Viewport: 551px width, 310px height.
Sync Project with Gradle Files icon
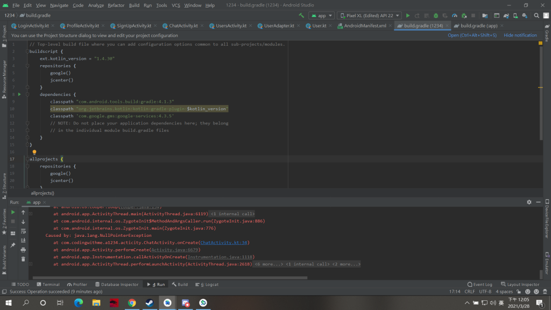pos(506,16)
